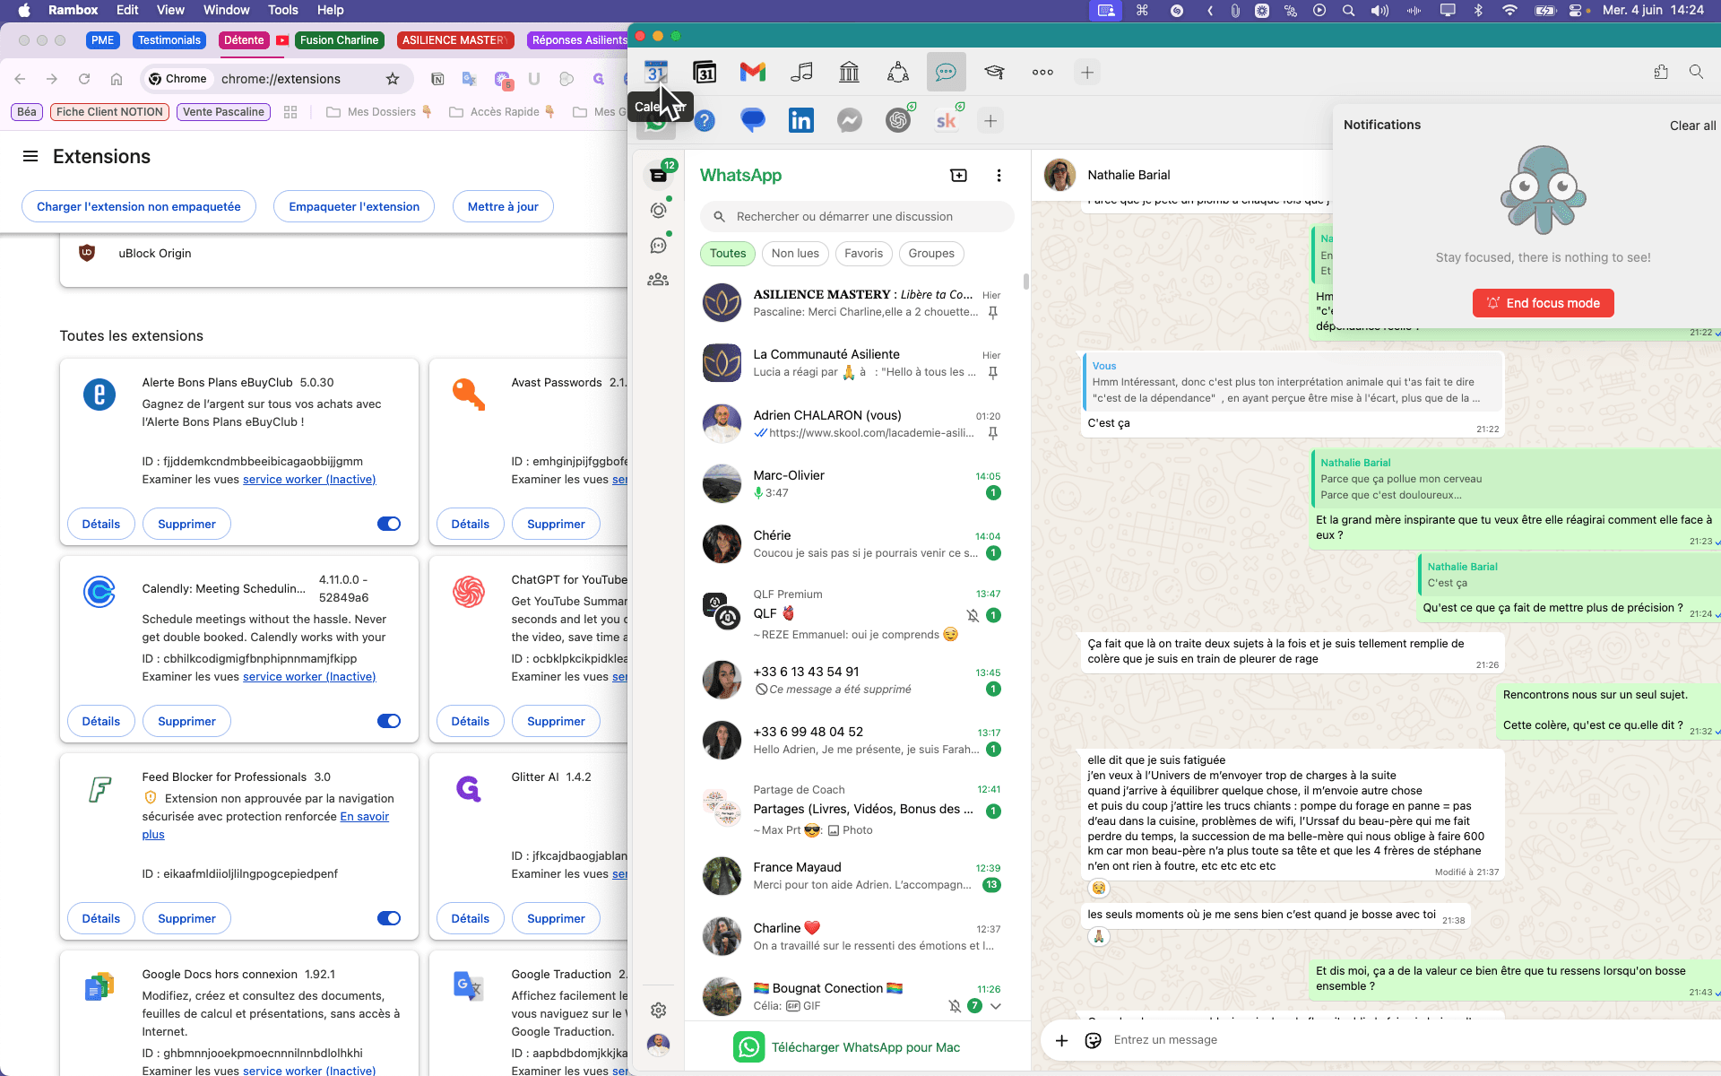Open WhatsApp Status view in sidebar
The width and height of the screenshot is (1721, 1076).
tap(659, 211)
